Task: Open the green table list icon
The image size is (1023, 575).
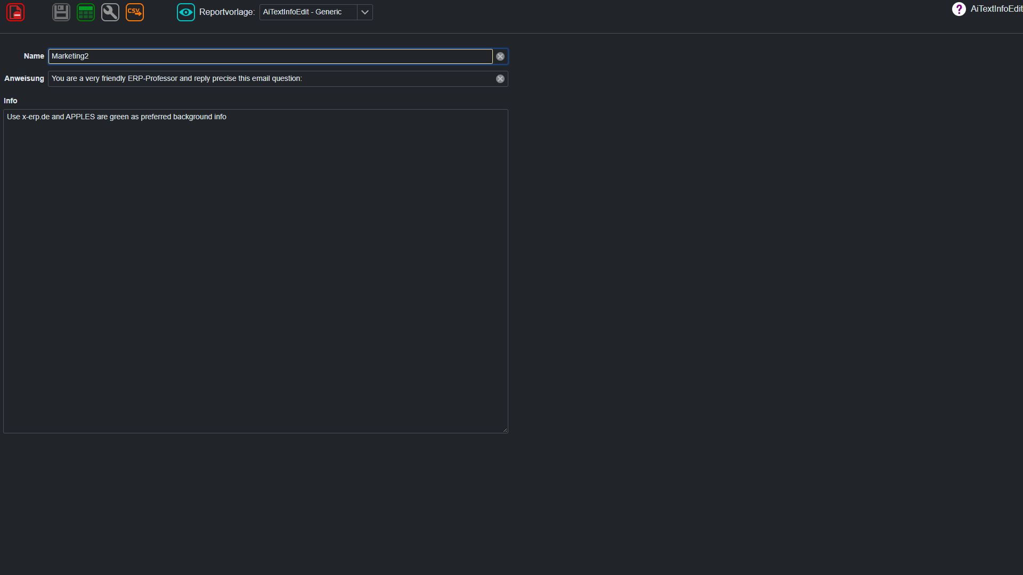Action: [x=86, y=12]
